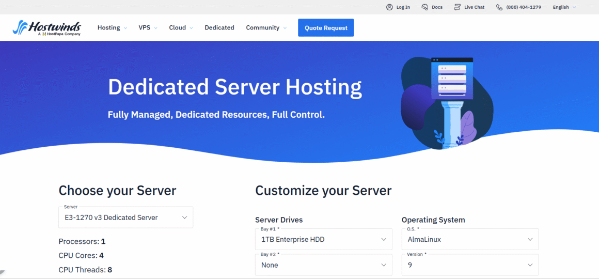Click the Quote Request button
Viewport: 599px width, 279px height.
pyautogui.click(x=326, y=27)
